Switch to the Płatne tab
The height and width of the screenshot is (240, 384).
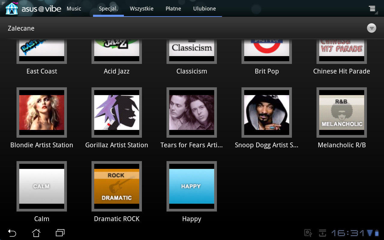(x=173, y=9)
